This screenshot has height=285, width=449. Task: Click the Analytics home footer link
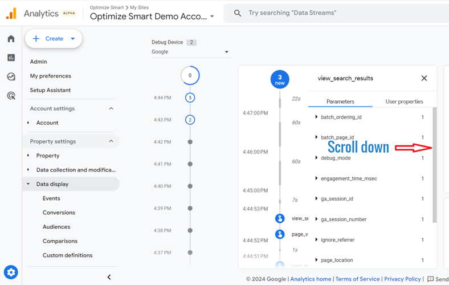pyautogui.click(x=311, y=279)
